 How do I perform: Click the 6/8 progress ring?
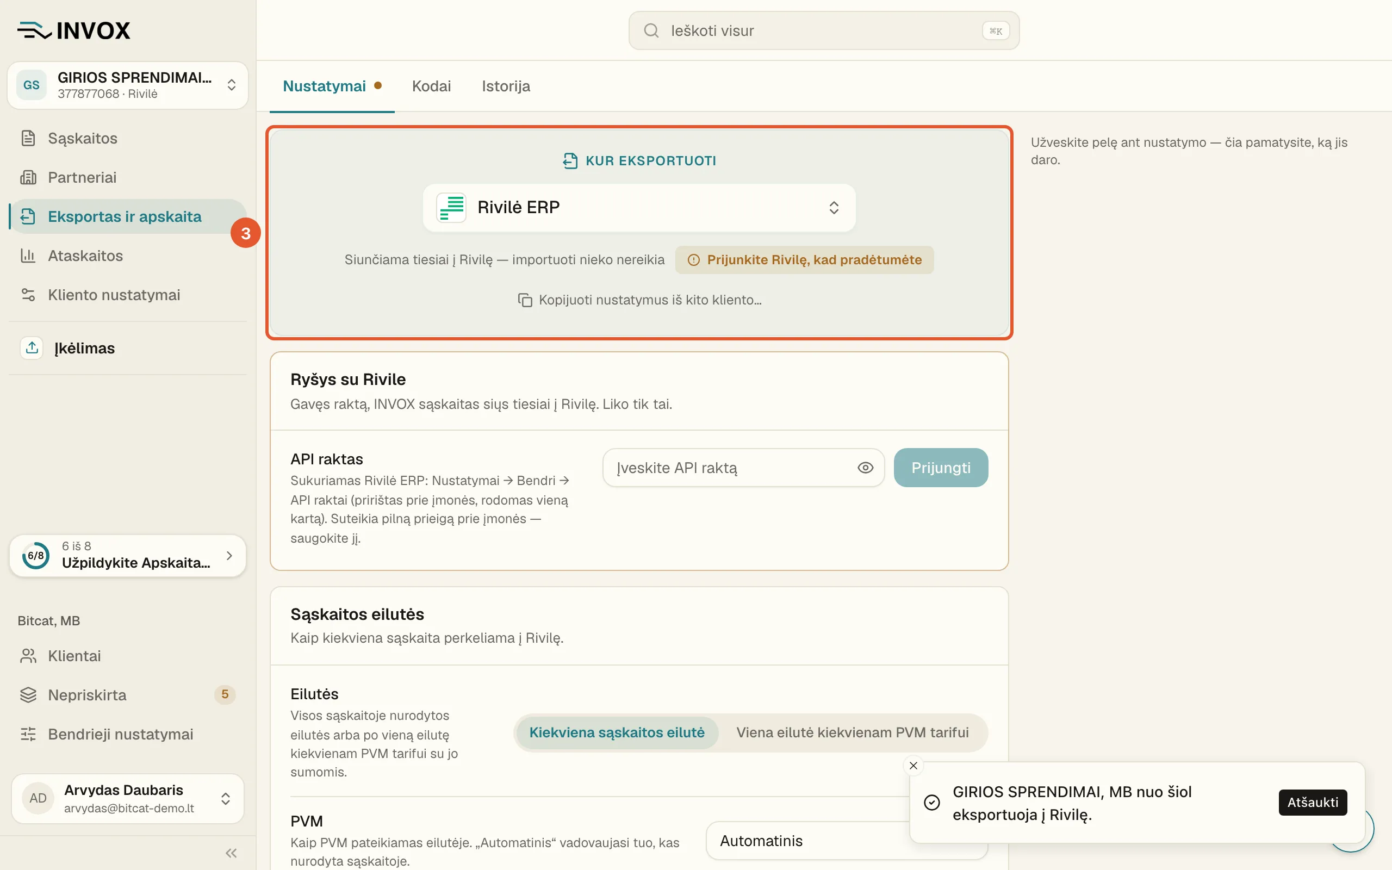(x=36, y=555)
